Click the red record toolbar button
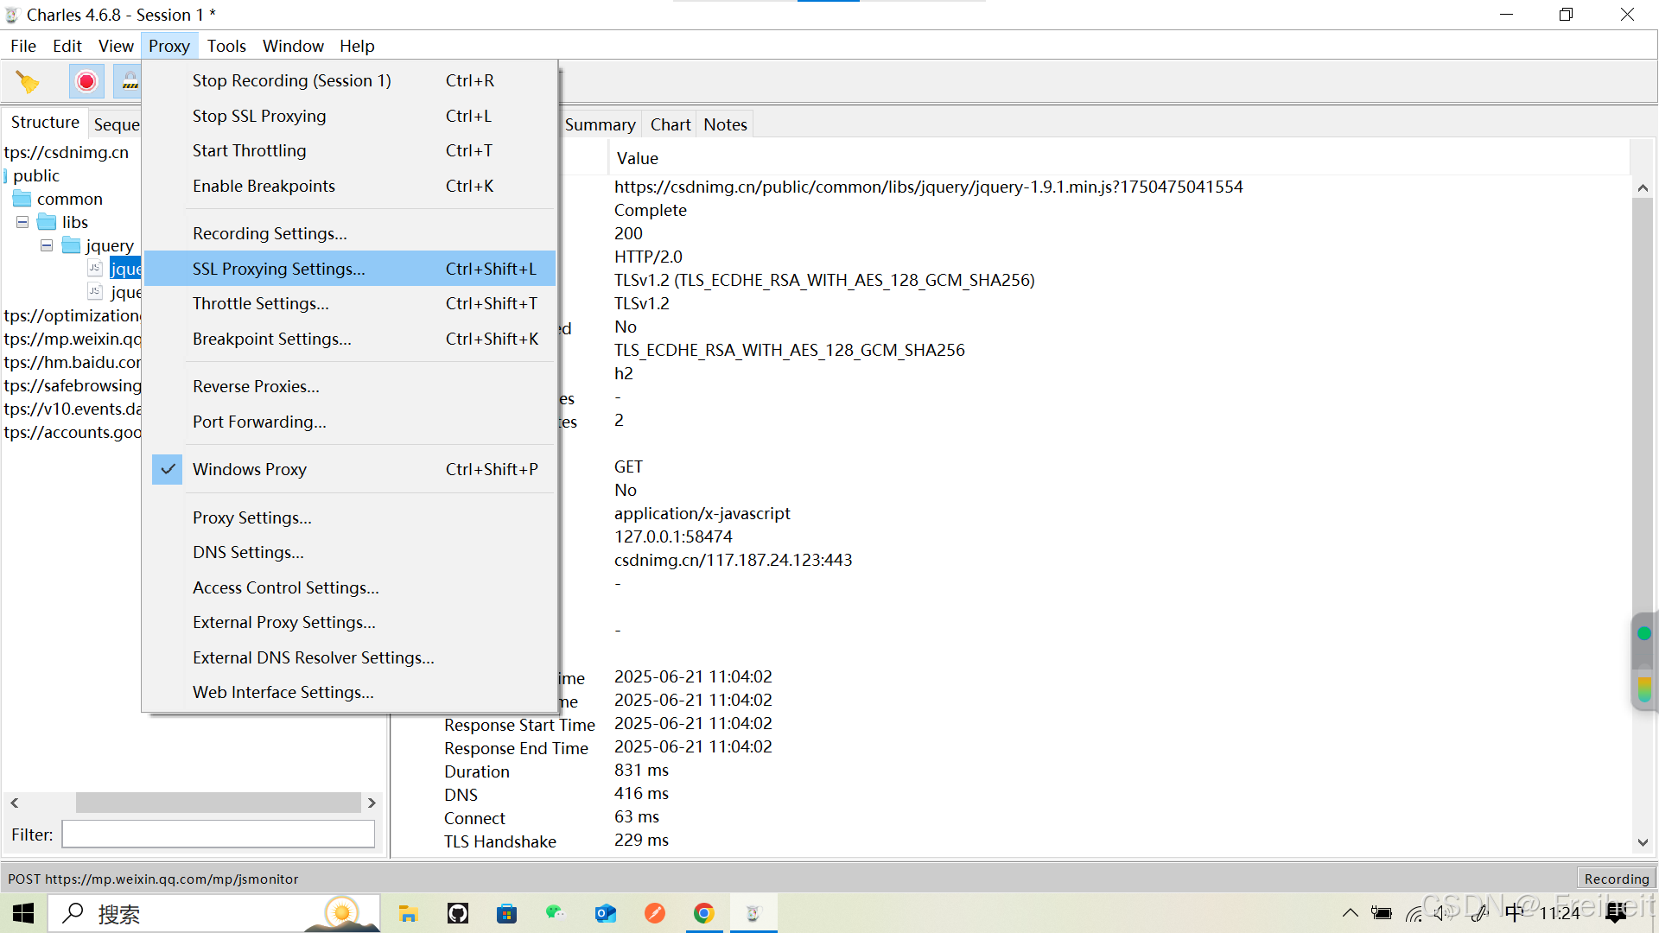1659x933 pixels. pyautogui.click(x=86, y=82)
